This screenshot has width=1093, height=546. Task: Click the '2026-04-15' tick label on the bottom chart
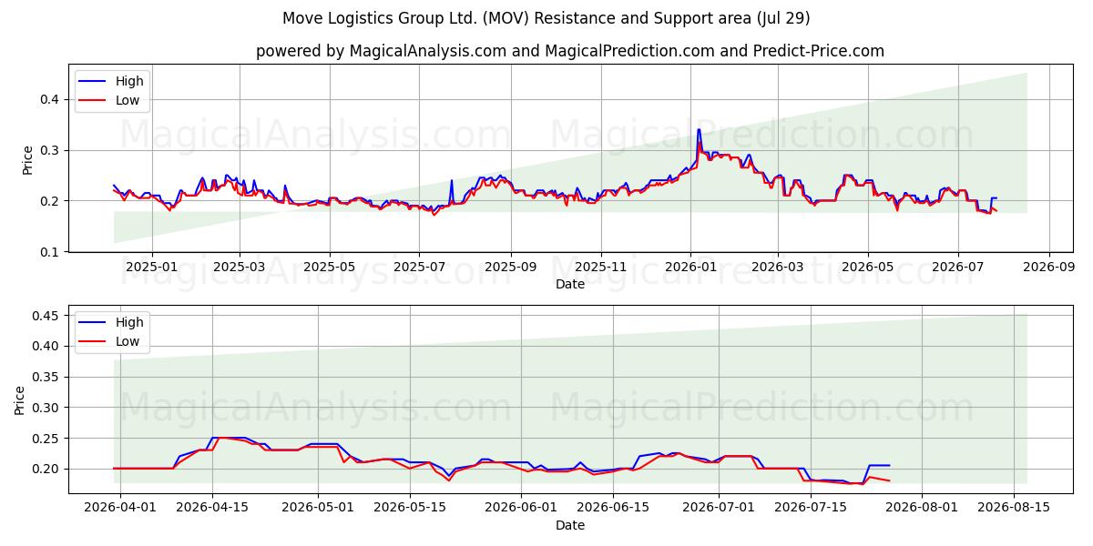[212, 508]
